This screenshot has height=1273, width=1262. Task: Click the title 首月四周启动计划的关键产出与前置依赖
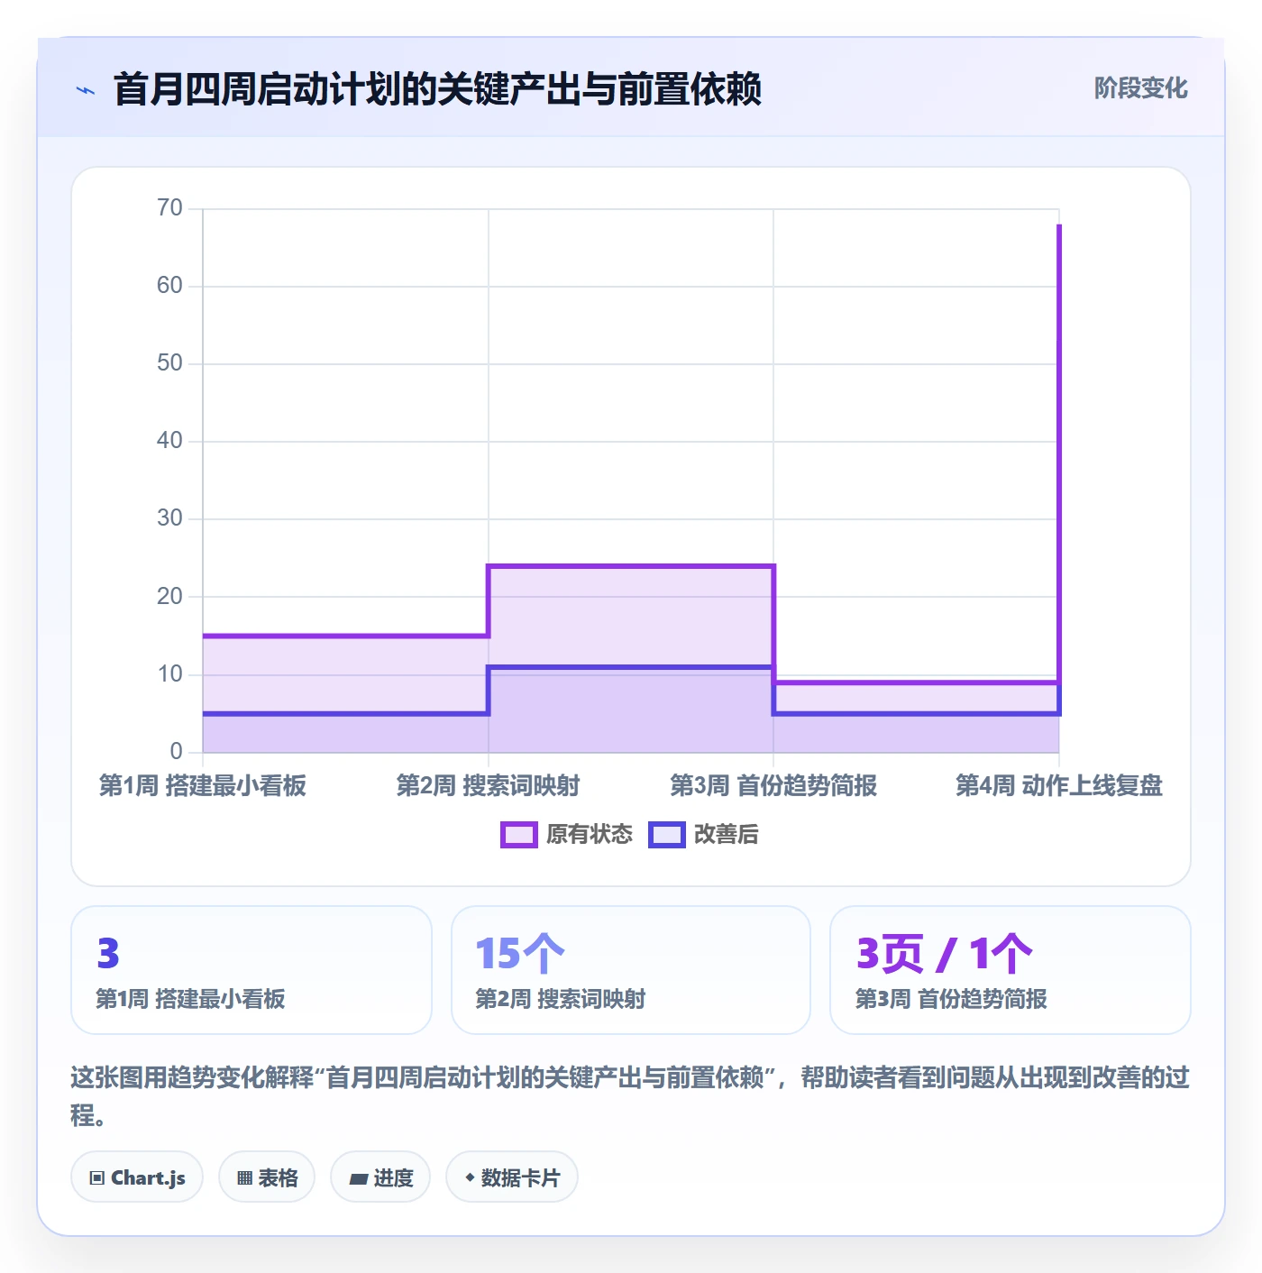pyautogui.click(x=437, y=89)
